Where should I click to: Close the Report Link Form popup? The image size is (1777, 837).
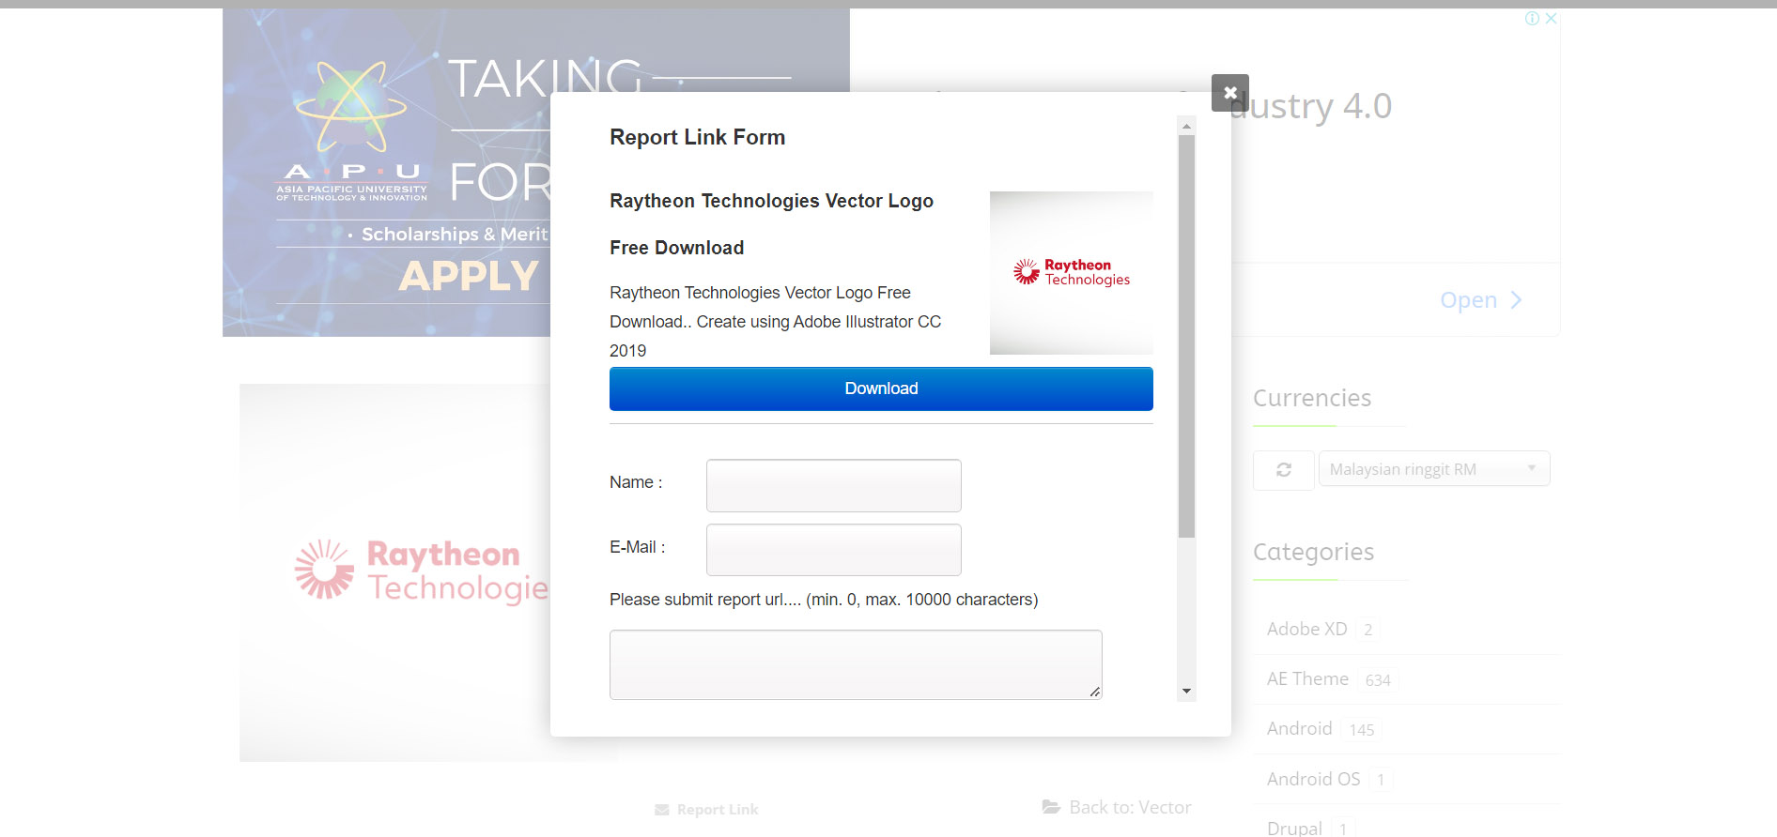coord(1229,93)
